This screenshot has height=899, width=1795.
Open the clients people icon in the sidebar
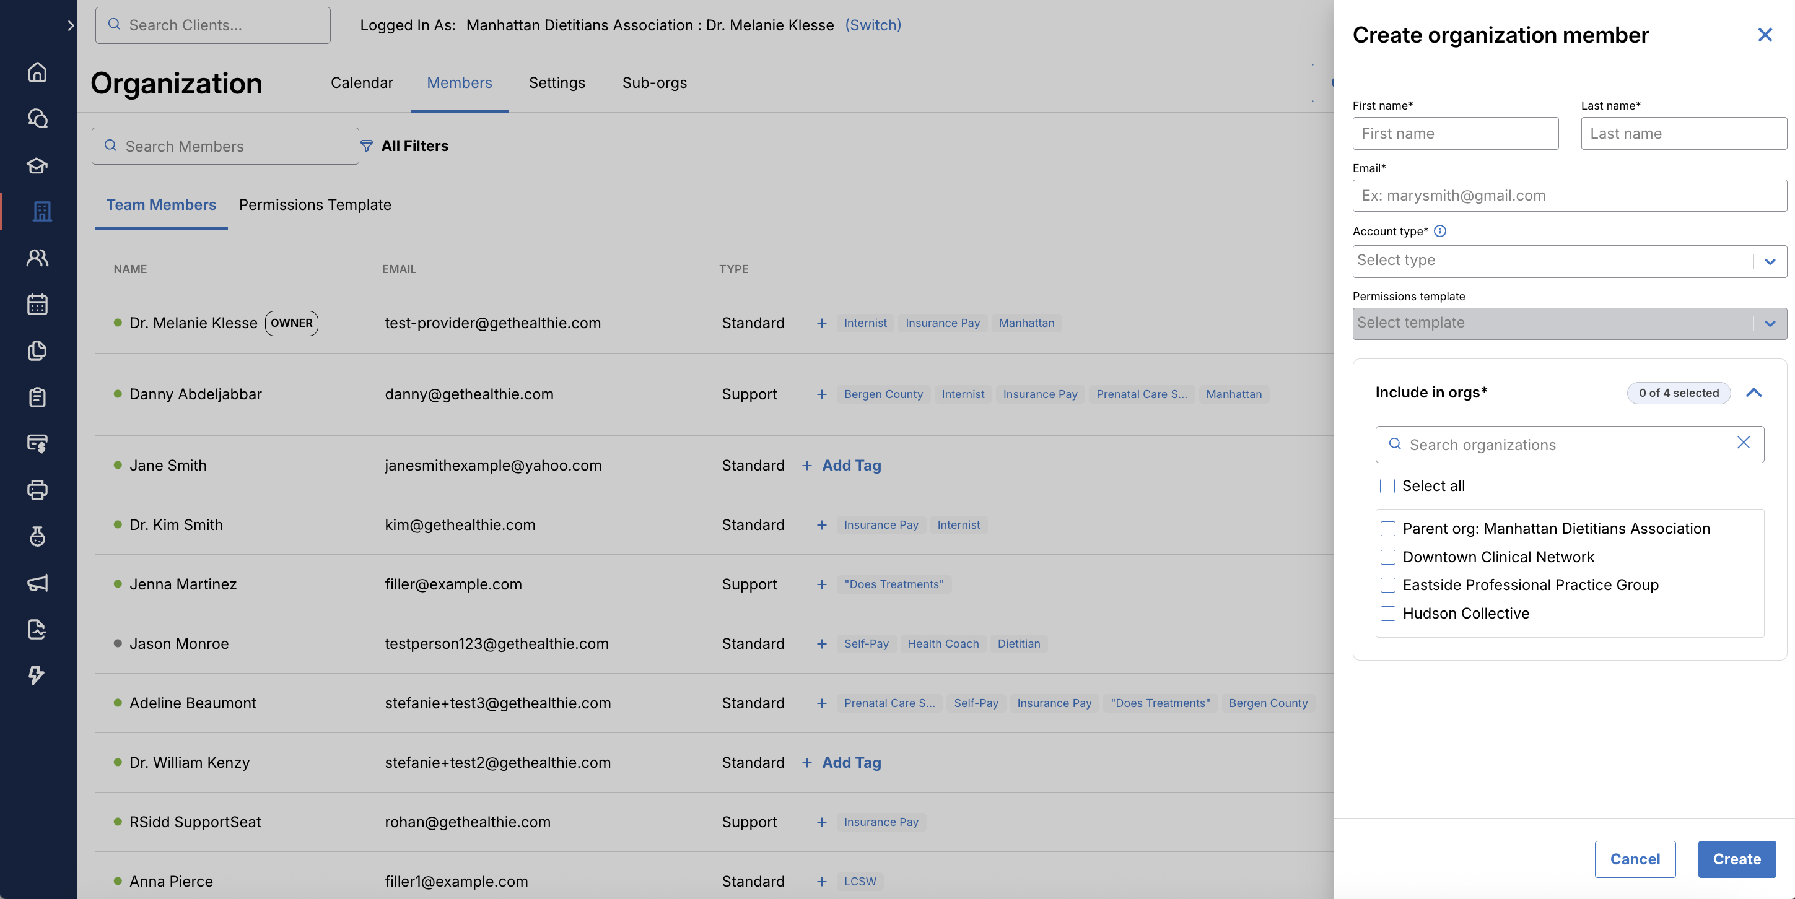38,258
